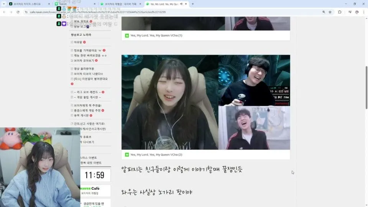Close the NAVER tab
Image resolution: width=368 pixels, height=207 pixels.
95,4
